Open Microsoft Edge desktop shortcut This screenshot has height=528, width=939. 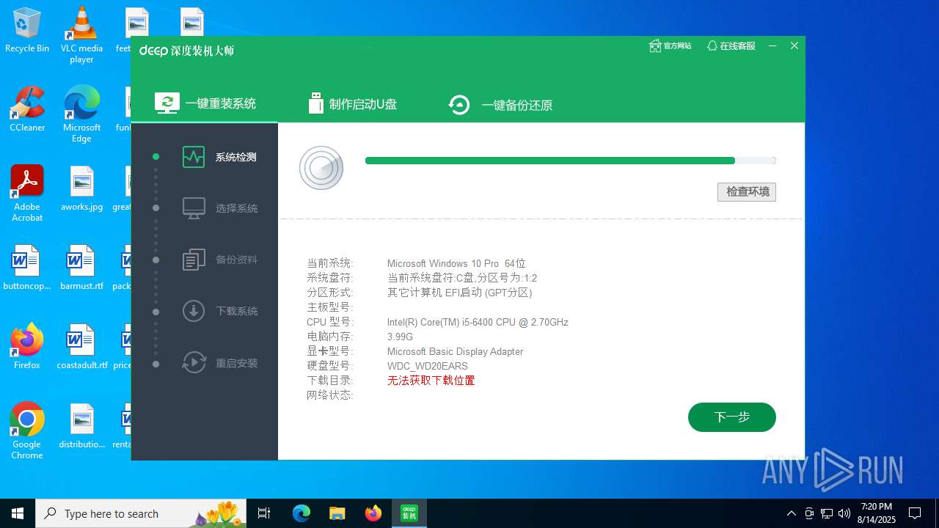click(x=81, y=114)
